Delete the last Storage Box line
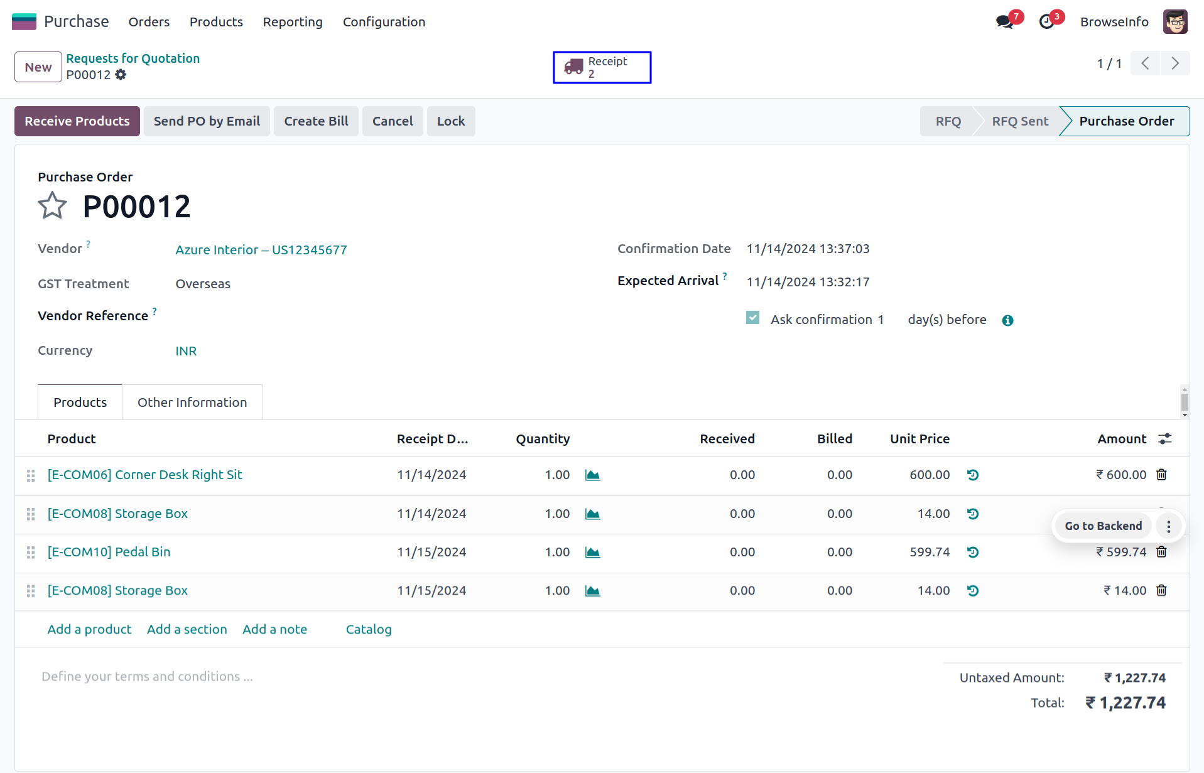This screenshot has width=1204, height=773. click(x=1161, y=590)
